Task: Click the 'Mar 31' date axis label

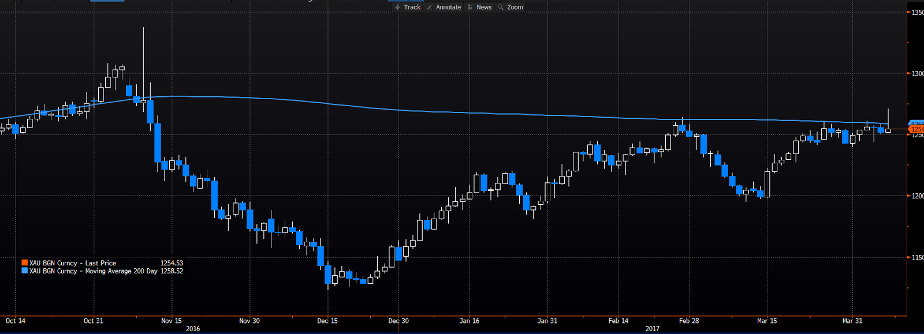Action: [x=852, y=321]
